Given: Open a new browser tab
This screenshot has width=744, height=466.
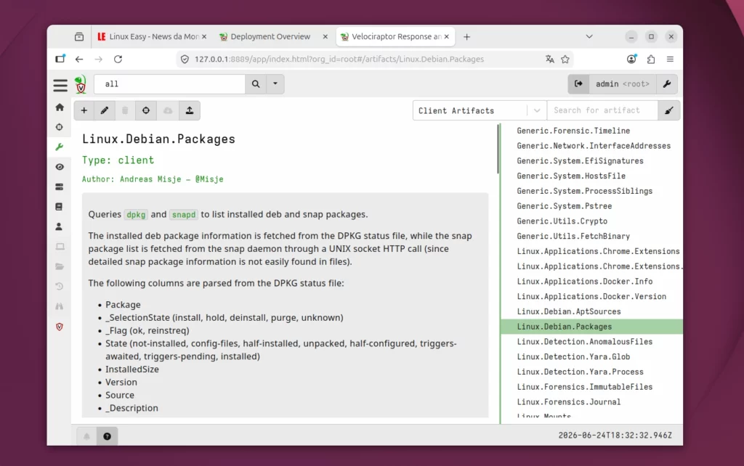Looking at the screenshot, I should 467,36.
